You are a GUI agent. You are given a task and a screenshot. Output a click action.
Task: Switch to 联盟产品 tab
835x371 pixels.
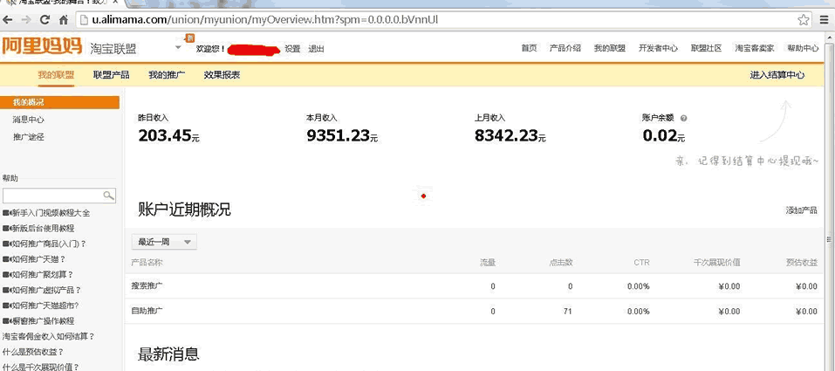pos(112,75)
